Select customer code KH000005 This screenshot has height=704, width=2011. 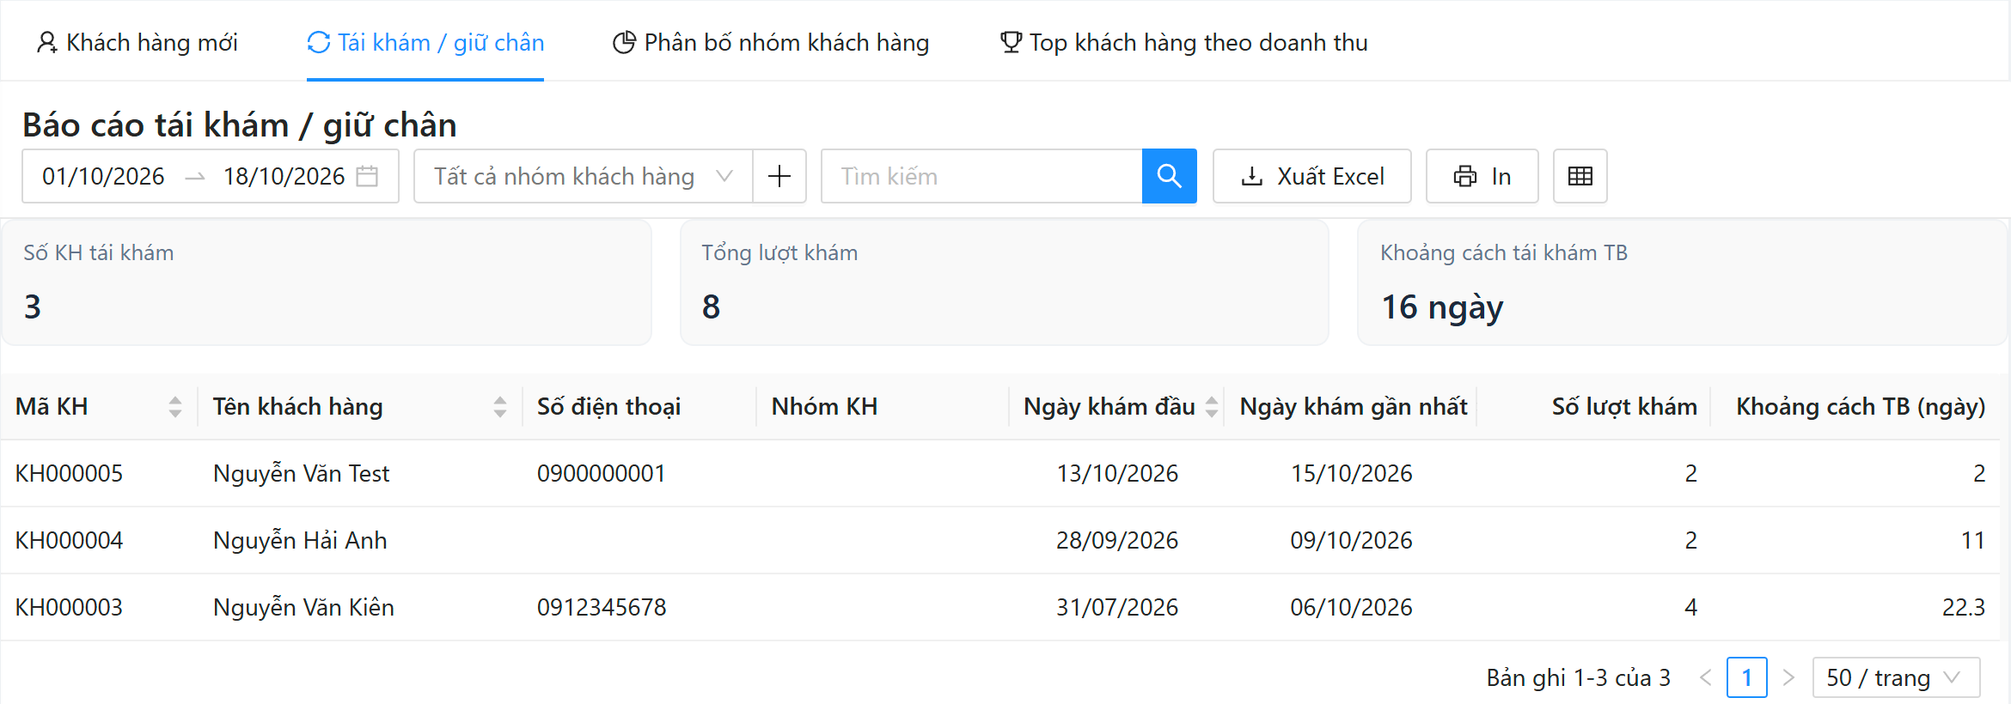click(69, 473)
